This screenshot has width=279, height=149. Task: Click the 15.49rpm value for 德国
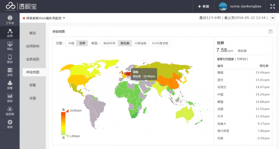[x=262, y=73]
